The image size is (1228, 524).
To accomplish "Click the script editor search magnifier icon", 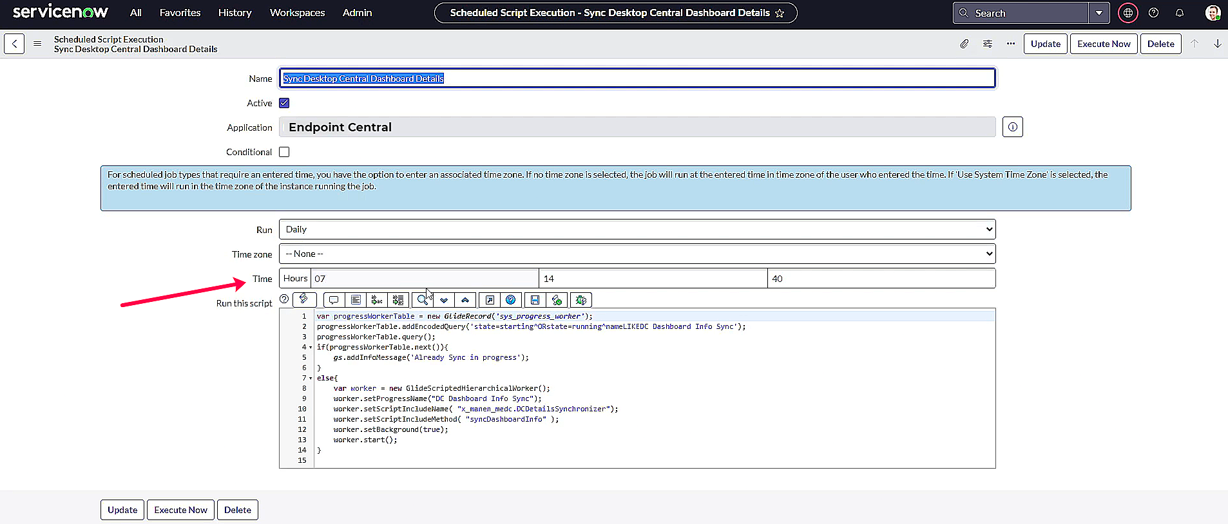I will [x=422, y=300].
